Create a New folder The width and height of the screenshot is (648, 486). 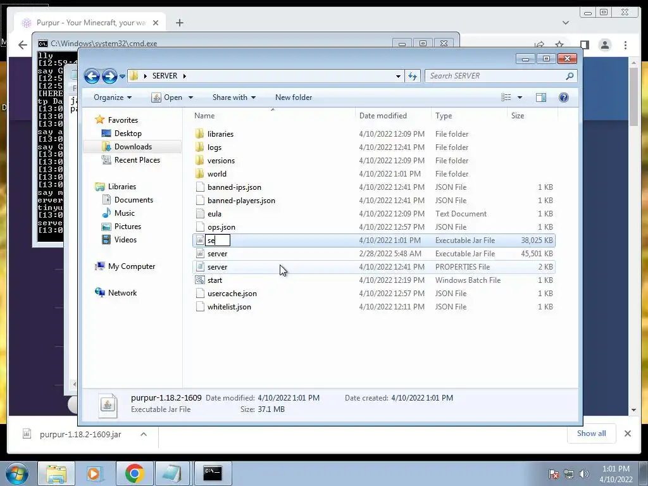(294, 97)
